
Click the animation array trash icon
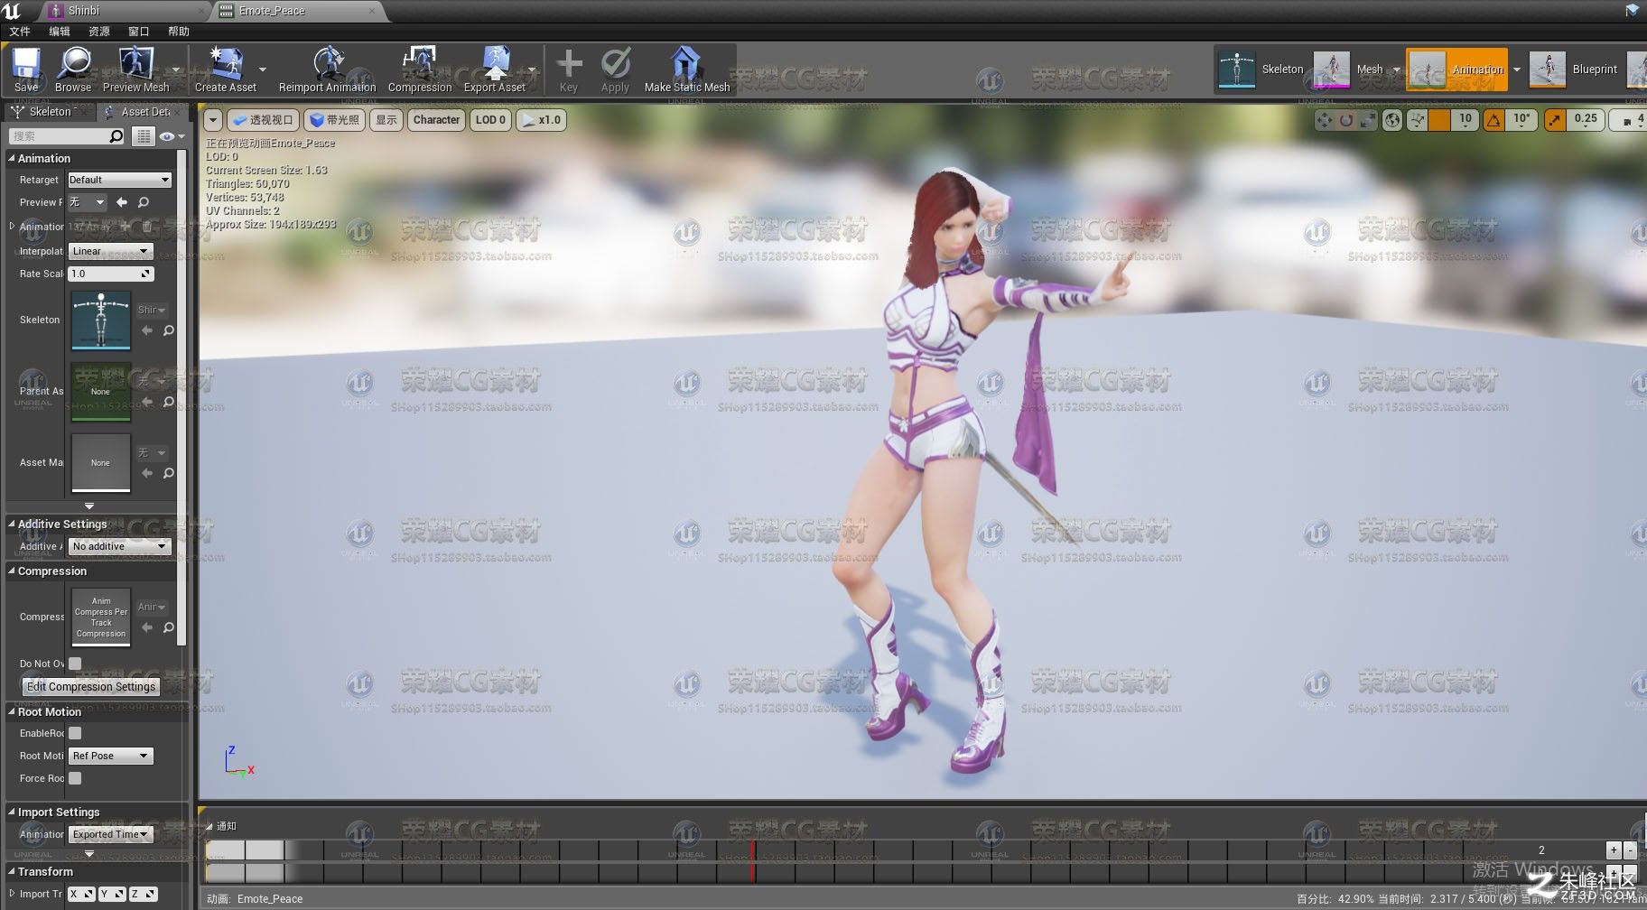(x=147, y=227)
